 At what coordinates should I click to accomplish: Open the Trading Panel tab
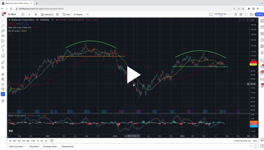(x=67, y=147)
